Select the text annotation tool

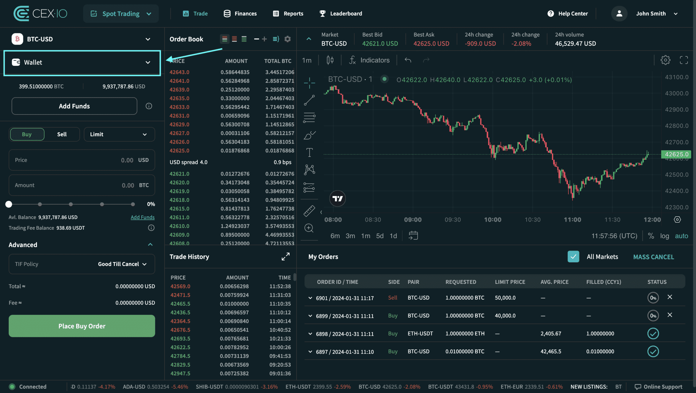point(309,152)
